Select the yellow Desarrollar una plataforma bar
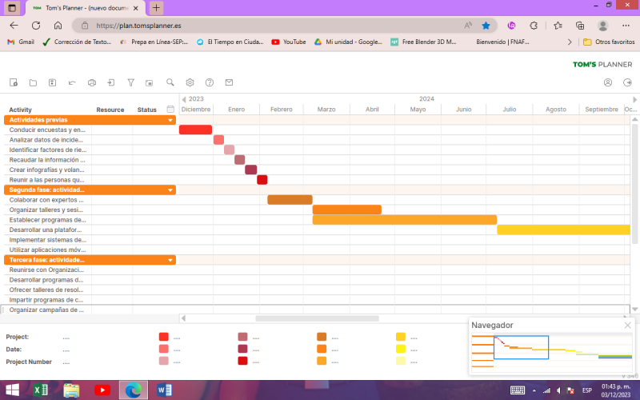This screenshot has height=400, width=640. pos(563,230)
